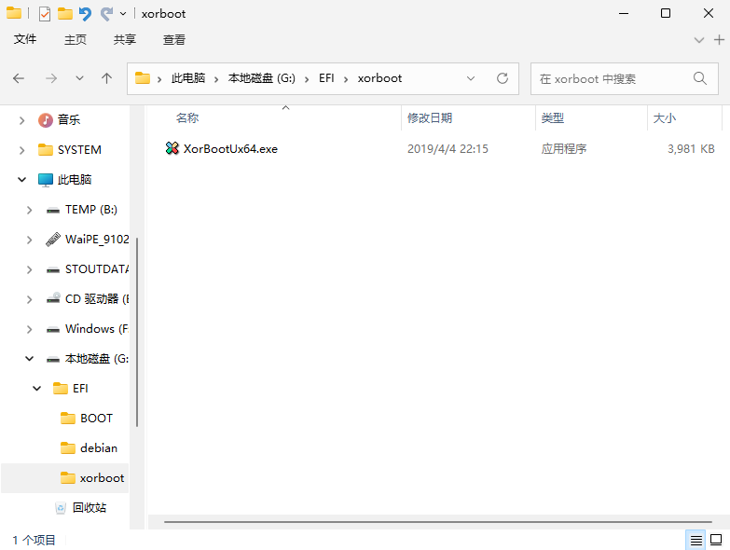The image size is (730, 550).
Task: Click xorboot in the address breadcrumb
Action: coord(379,78)
